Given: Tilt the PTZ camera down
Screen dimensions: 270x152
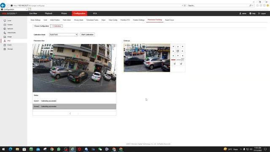Looking at the screenshot, I should click(x=178, y=56).
